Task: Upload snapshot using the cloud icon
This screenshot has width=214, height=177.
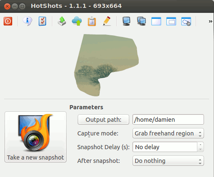Action: click(77, 21)
